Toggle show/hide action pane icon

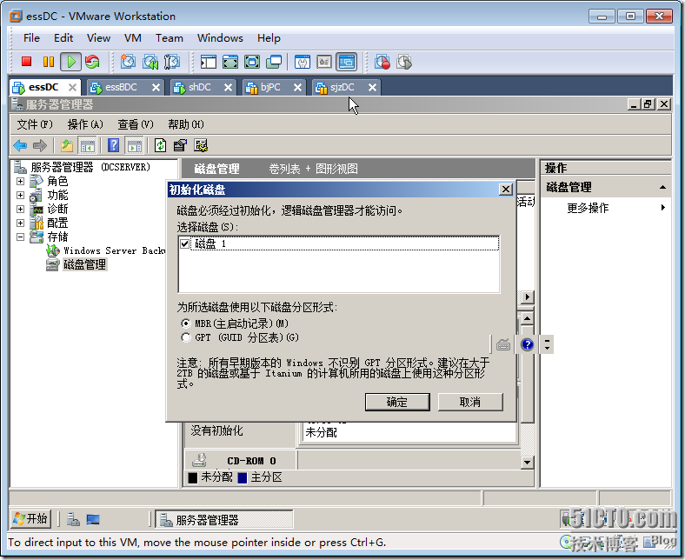[134, 145]
